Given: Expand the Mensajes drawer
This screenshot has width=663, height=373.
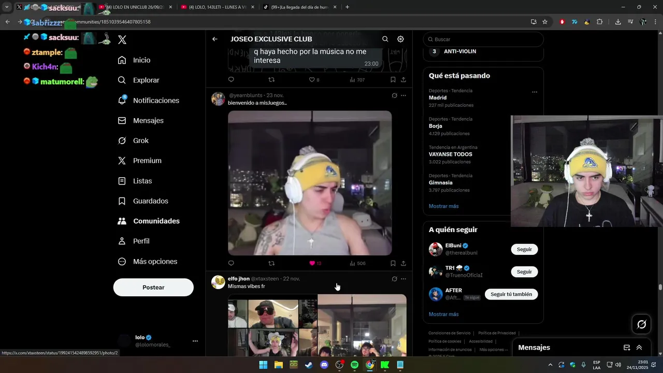Looking at the screenshot, I should point(639,348).
